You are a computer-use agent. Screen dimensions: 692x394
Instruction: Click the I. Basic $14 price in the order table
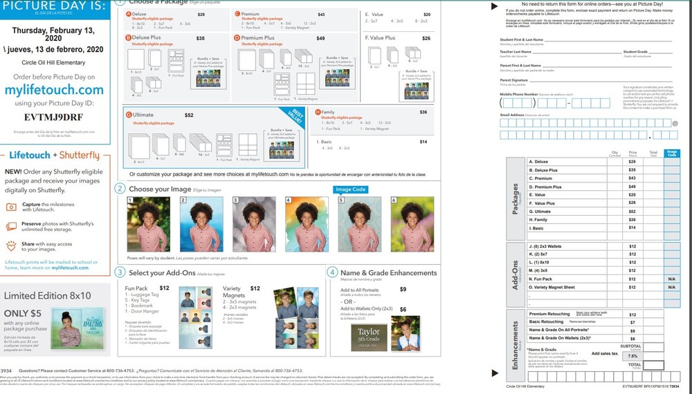tap(632, 228)
